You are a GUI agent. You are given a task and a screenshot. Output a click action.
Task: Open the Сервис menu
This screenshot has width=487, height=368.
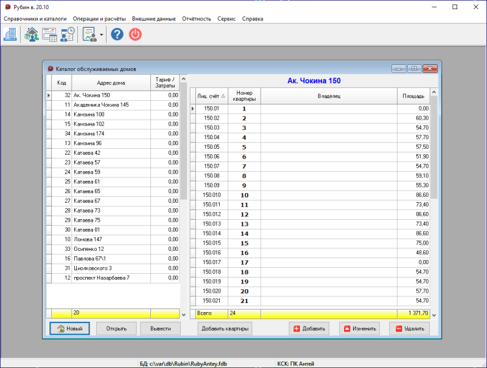click(x=226, y=19)
